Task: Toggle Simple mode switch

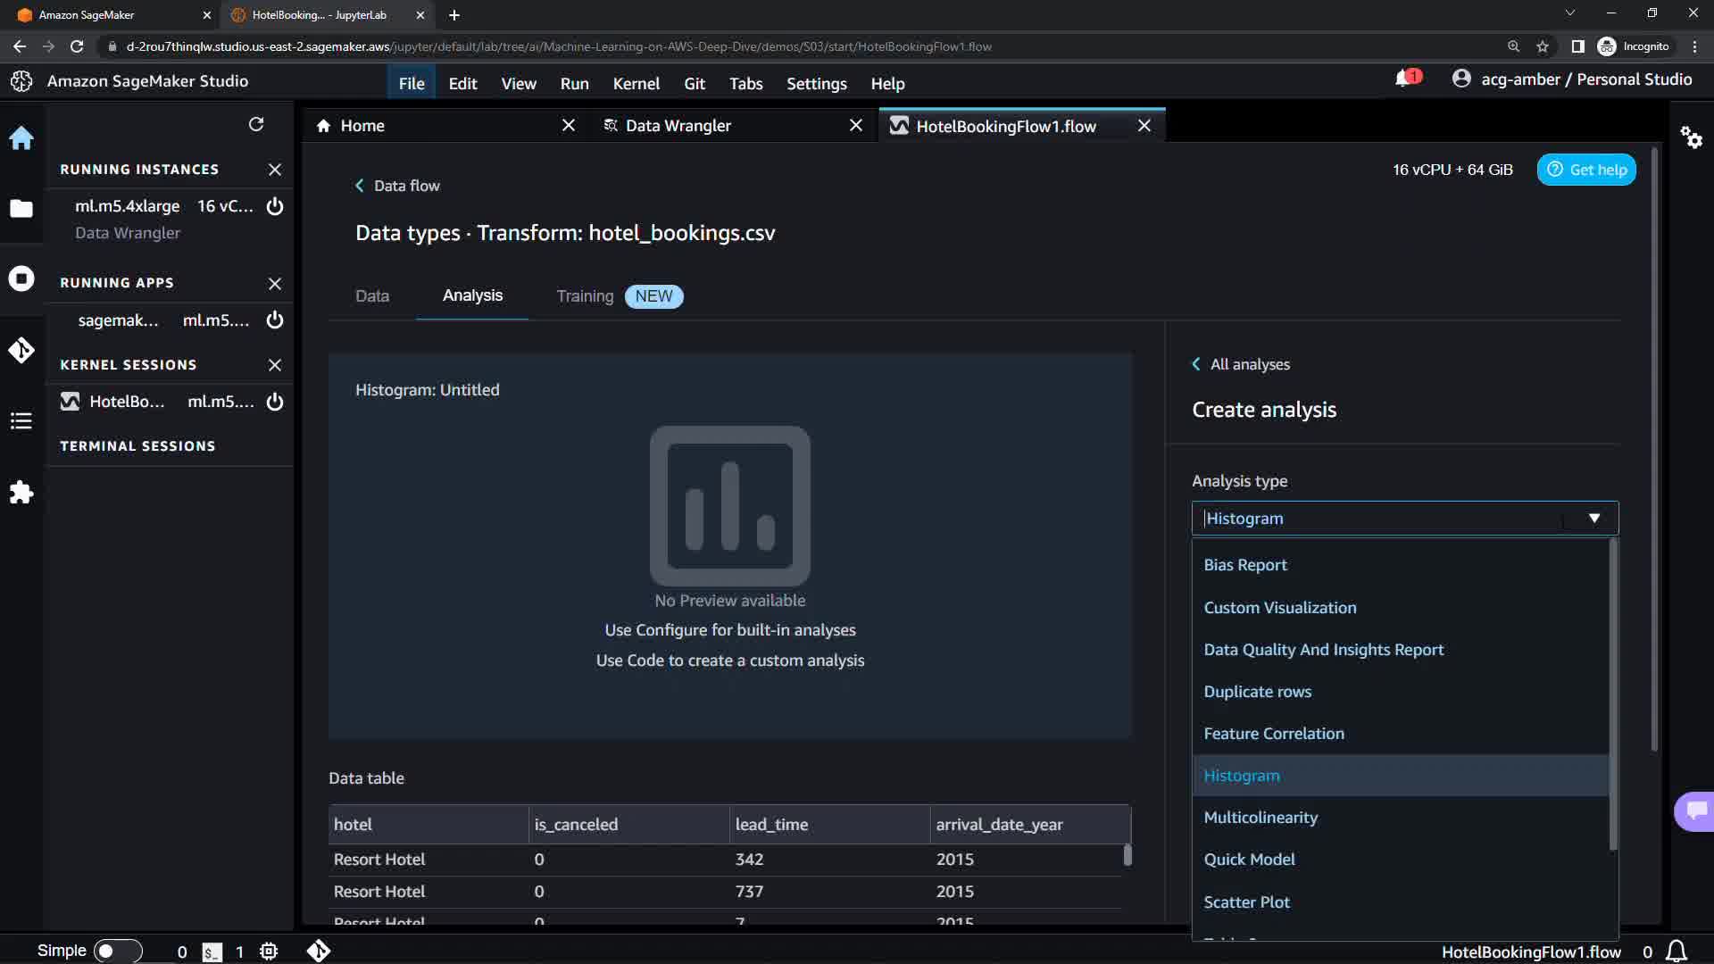Action: point(118,951)
